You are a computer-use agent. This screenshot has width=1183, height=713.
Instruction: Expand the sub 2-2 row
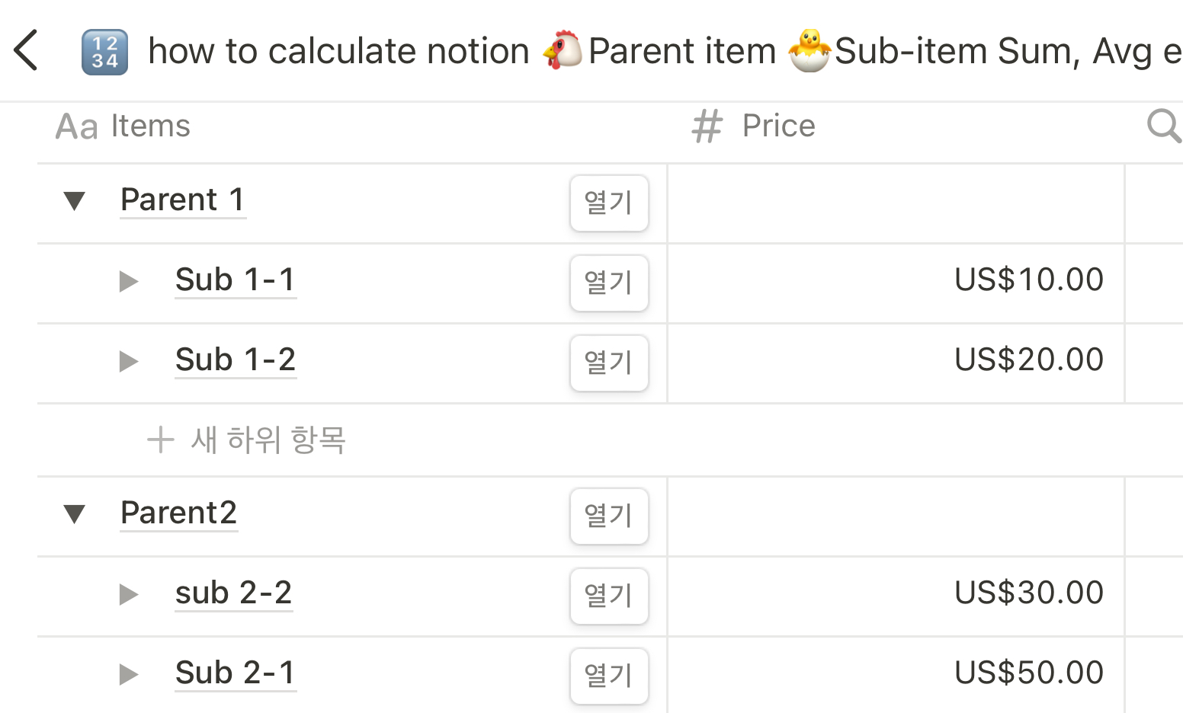[x=129, y=594]
